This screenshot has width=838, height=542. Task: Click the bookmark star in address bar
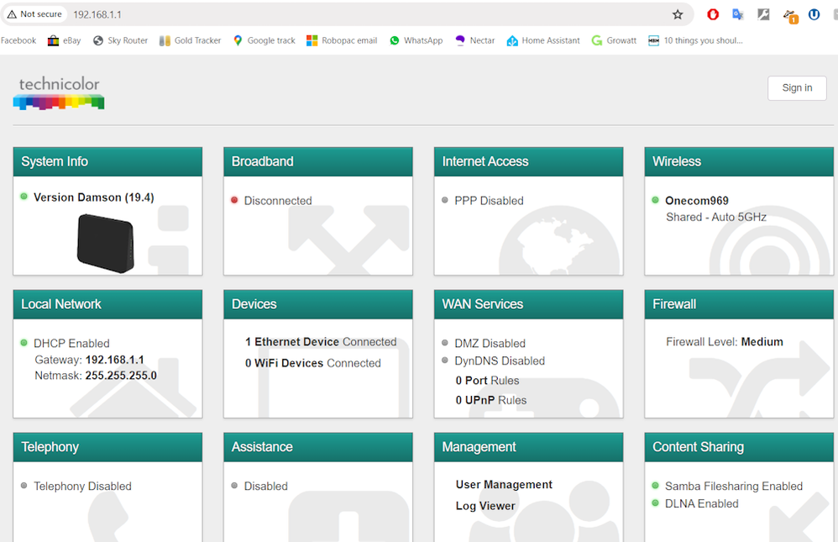(678, 14)
